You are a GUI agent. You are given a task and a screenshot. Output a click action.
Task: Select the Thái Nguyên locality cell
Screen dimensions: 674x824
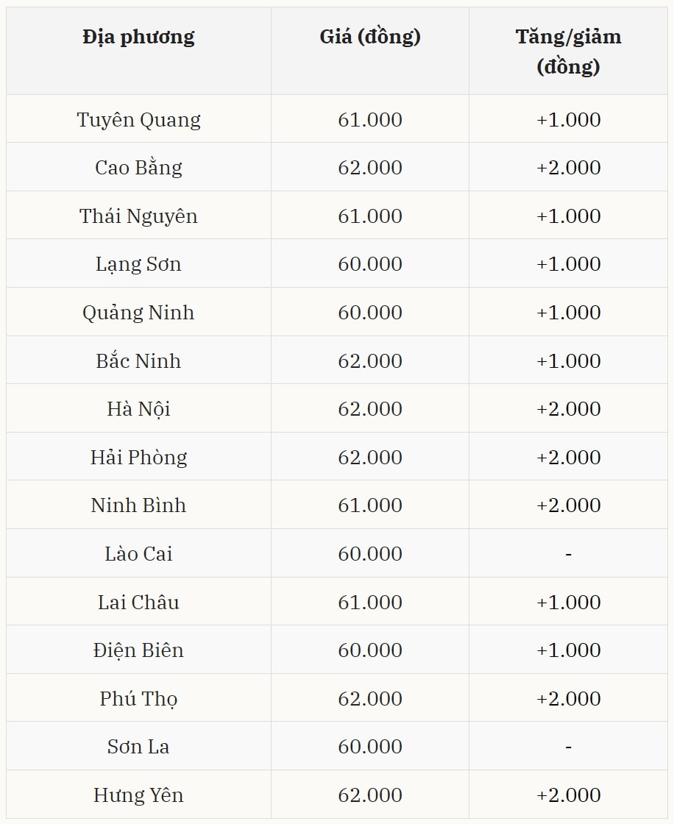click(138, 216)
